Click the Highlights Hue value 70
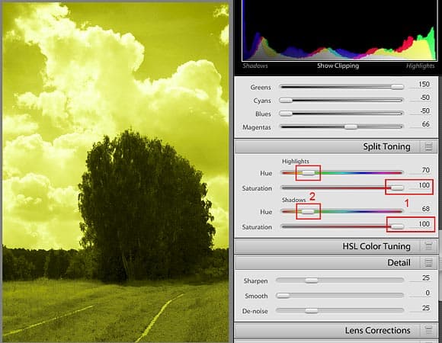 pyautogui.click(x=426, y=170)
